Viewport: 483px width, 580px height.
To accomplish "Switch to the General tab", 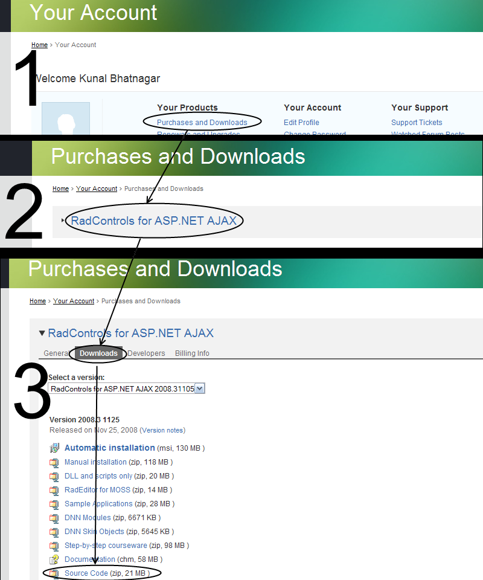I will pyautogui.click(x=56, y=353).
